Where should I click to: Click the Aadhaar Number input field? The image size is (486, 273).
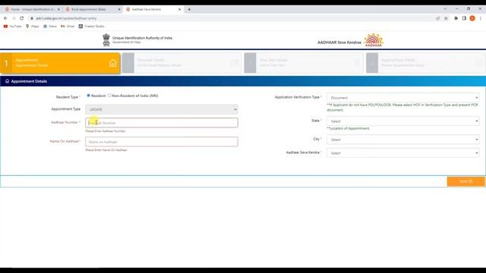tap(162, 123)
